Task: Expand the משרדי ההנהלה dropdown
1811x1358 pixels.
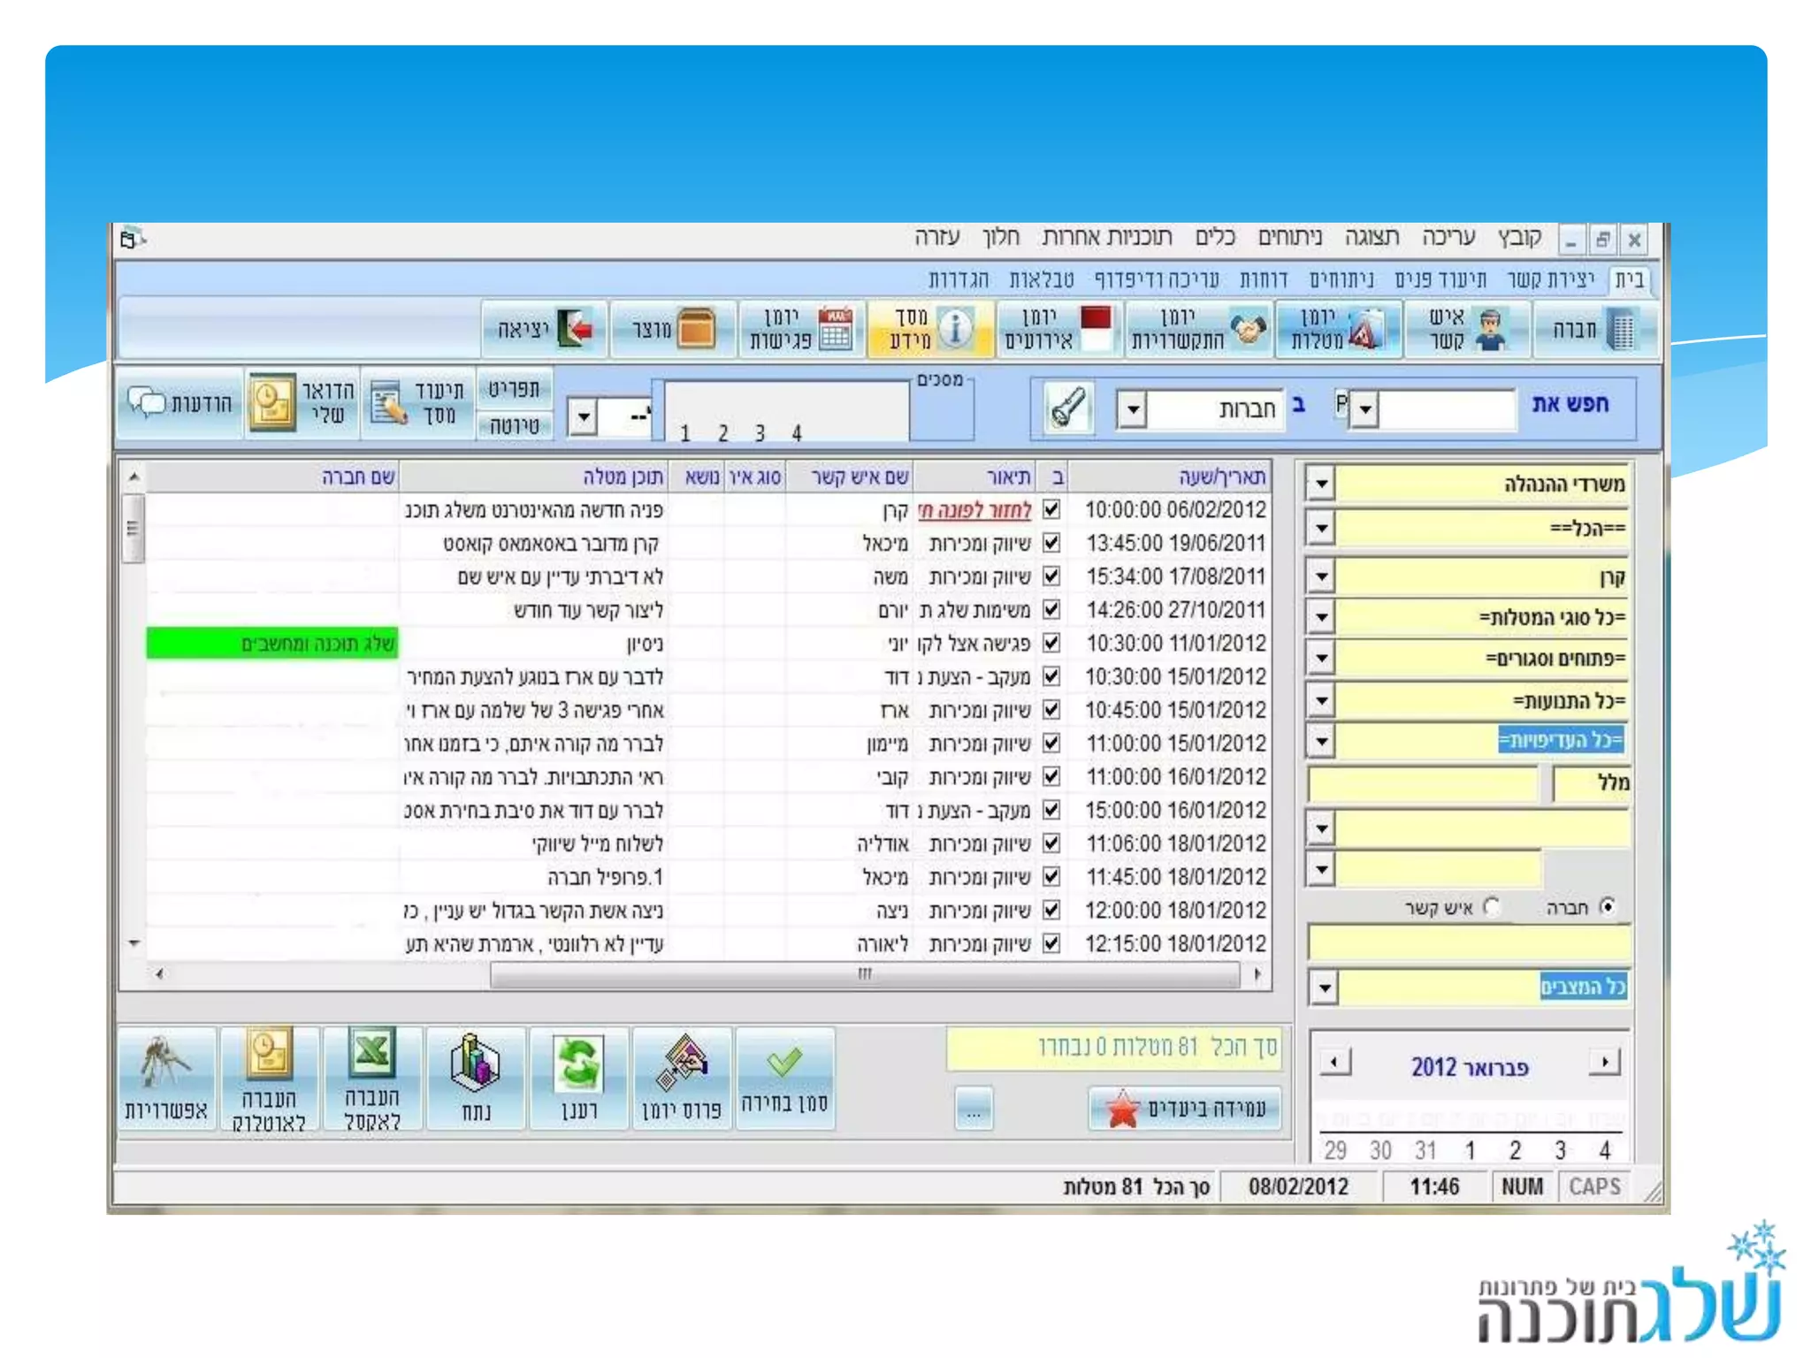Action: pyautogui.click(x=1321, y=484)
